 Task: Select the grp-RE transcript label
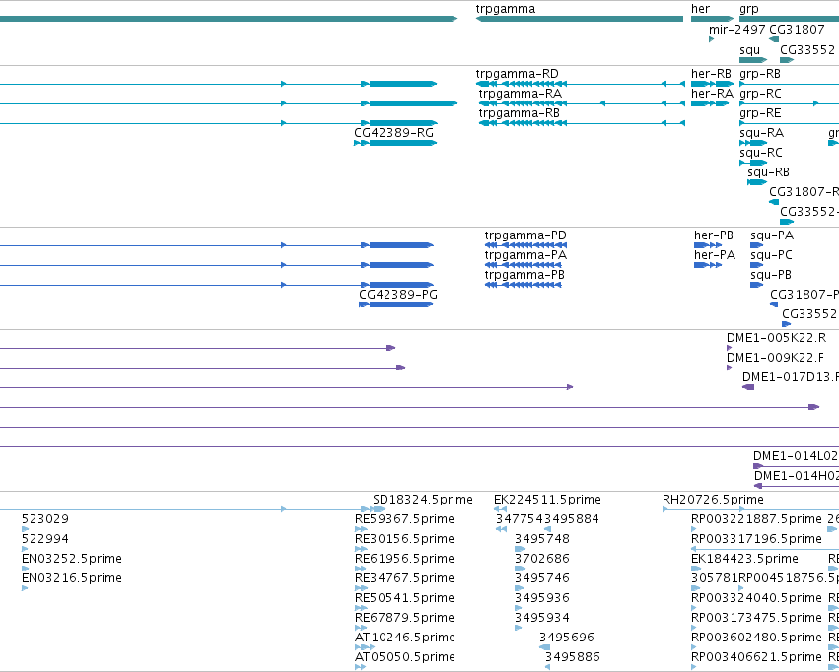coord(760,113)
